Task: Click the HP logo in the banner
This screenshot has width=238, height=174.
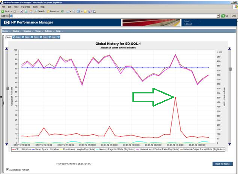Action: (7, 22)
